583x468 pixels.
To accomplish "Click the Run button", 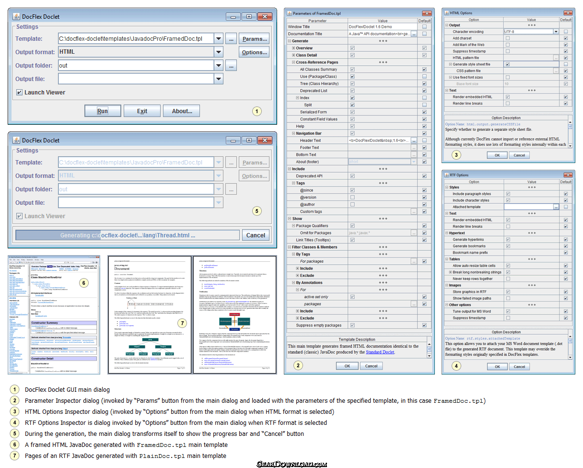I will (103, 111).
